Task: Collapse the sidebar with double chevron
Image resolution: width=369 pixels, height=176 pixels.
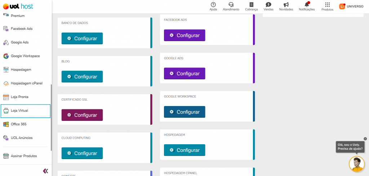Action: (46, 171)
